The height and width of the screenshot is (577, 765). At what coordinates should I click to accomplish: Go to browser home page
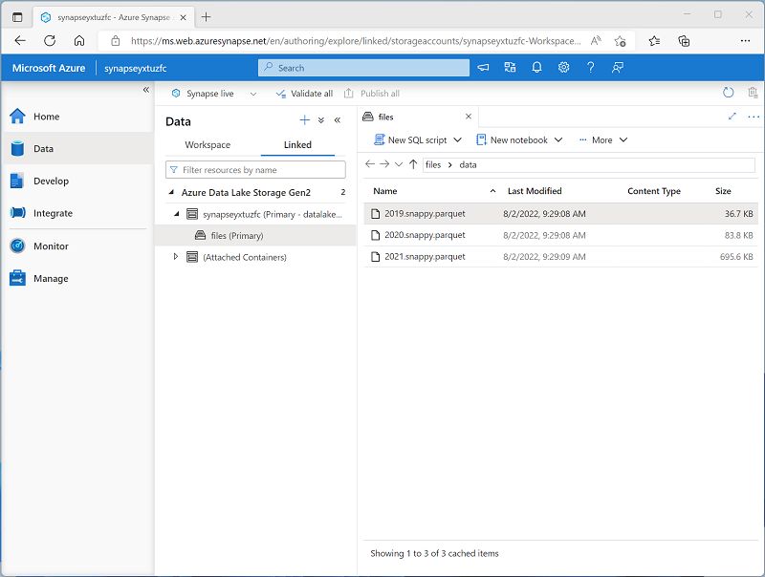79,41
